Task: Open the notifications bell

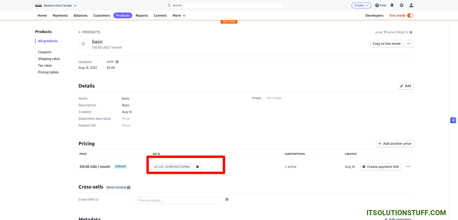Action: 392,5
